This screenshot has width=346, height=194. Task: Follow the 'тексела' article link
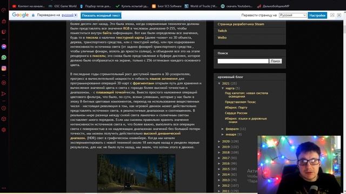coord(91,38)
